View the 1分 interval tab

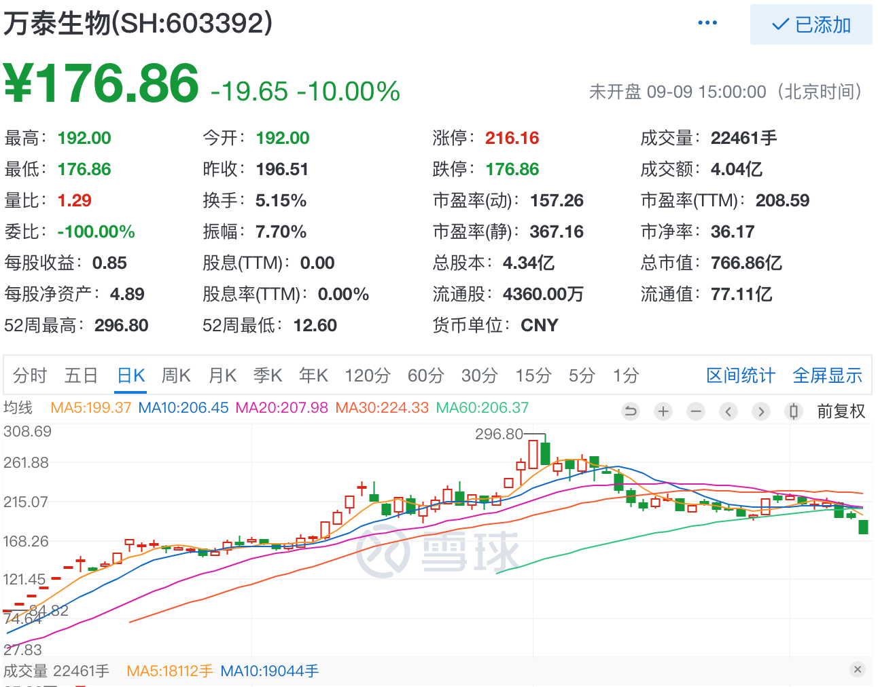point(626,375)
